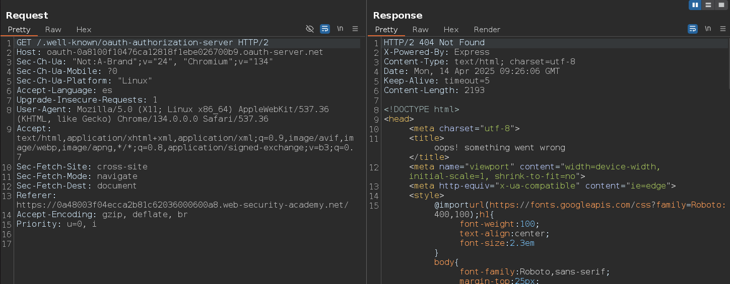Select the Response Raw tab
Screen dimensions: 730x284
420,30
